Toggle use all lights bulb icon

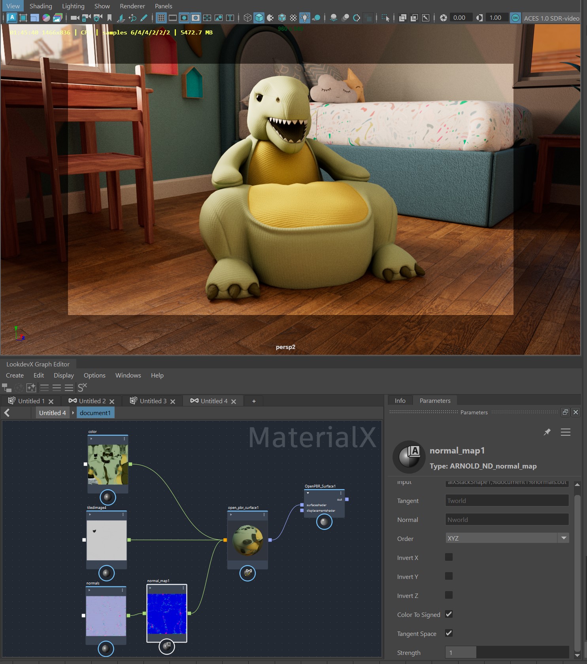[305, 18]
